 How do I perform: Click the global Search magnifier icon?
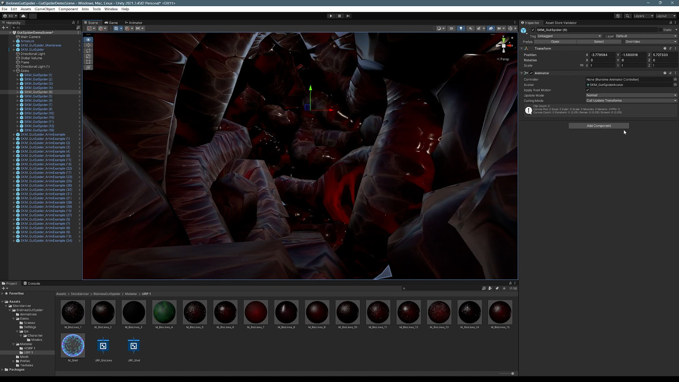point(628,16)
